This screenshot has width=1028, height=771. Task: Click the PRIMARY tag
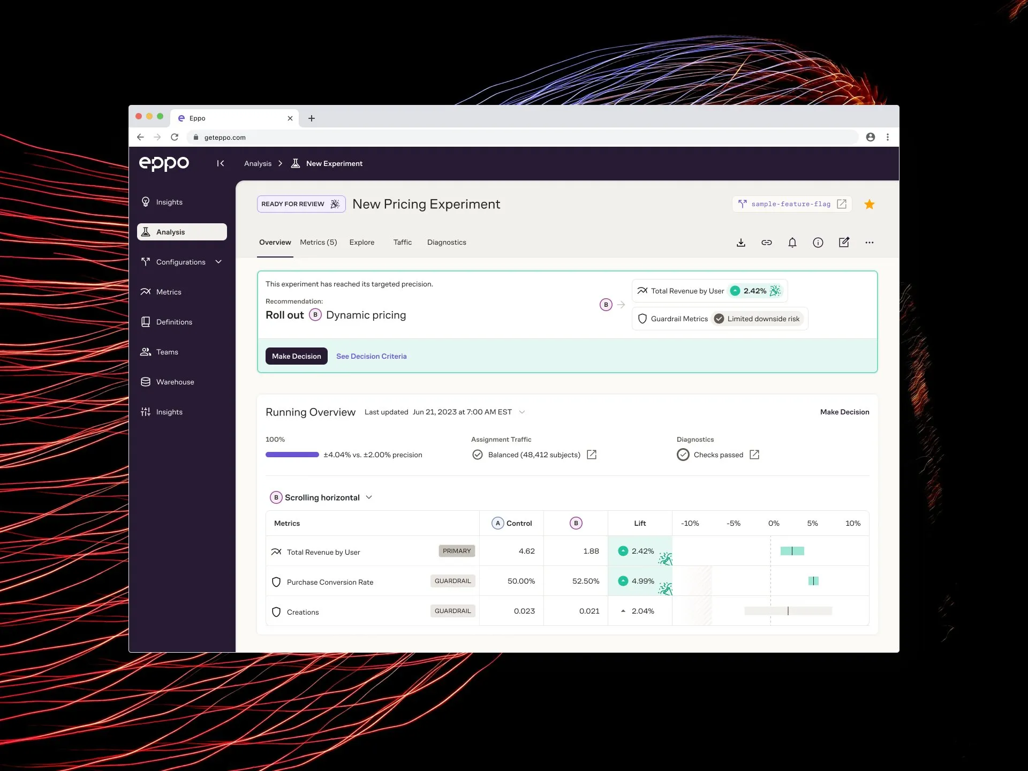coord(457,551)
